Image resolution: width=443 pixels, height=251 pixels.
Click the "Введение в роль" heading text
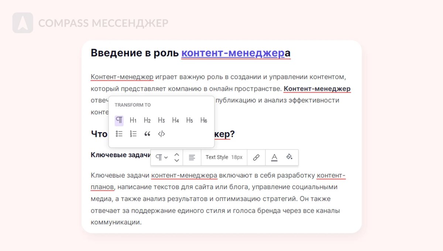pos(135,53)
